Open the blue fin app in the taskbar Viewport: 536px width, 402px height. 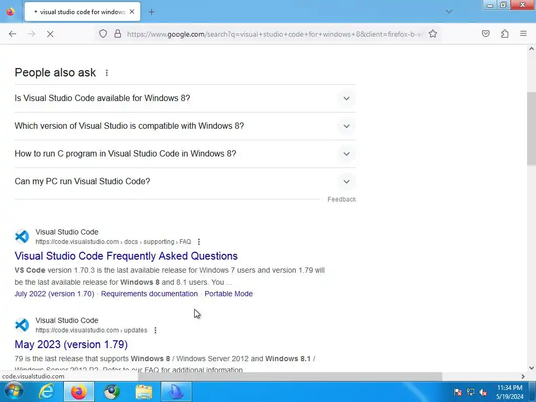pyautogui.click(x=176, y=392)
